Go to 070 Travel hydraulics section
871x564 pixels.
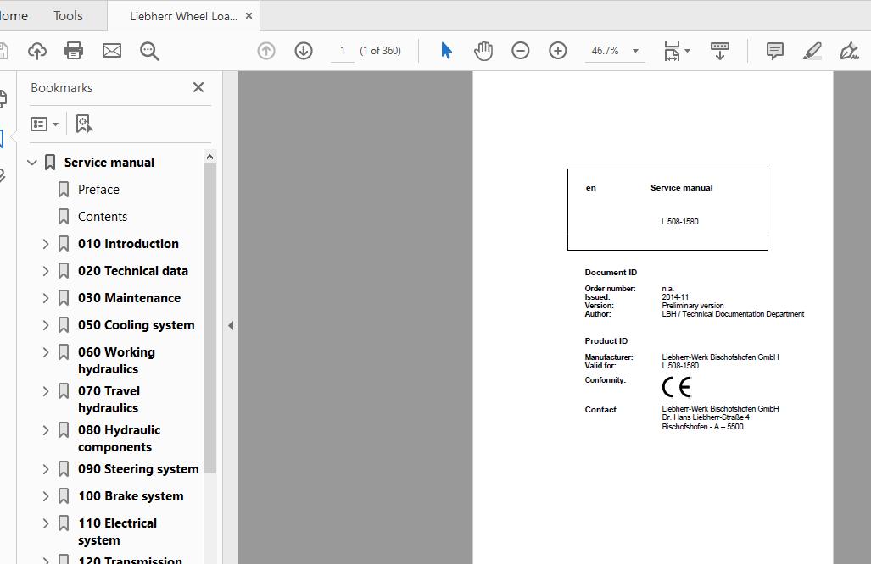tap(109, 400)
